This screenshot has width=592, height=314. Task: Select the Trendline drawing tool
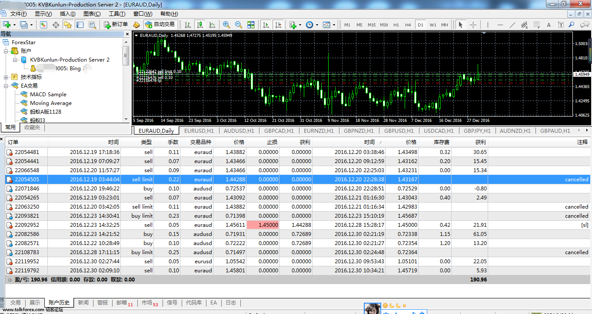512,25
